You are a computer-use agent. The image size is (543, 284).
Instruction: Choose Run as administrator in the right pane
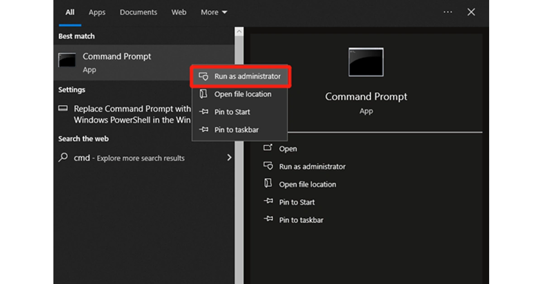click(x=312, y=166)
